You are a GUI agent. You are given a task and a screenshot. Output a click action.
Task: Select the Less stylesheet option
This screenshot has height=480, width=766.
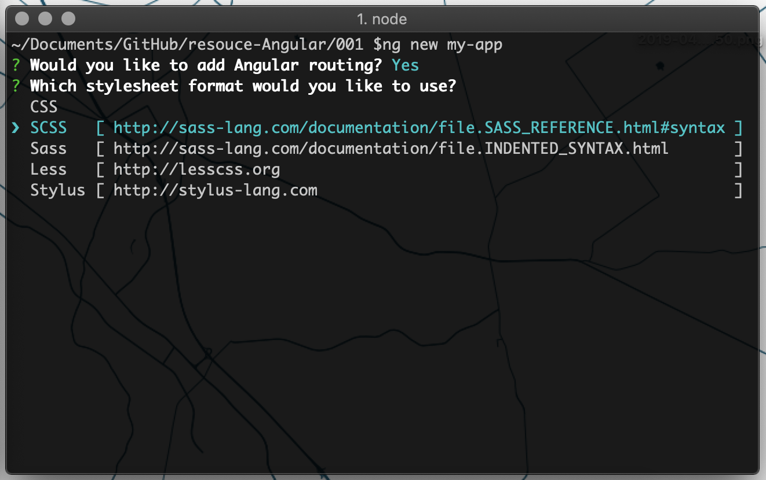pyautogui.click(x=49, y=169)
